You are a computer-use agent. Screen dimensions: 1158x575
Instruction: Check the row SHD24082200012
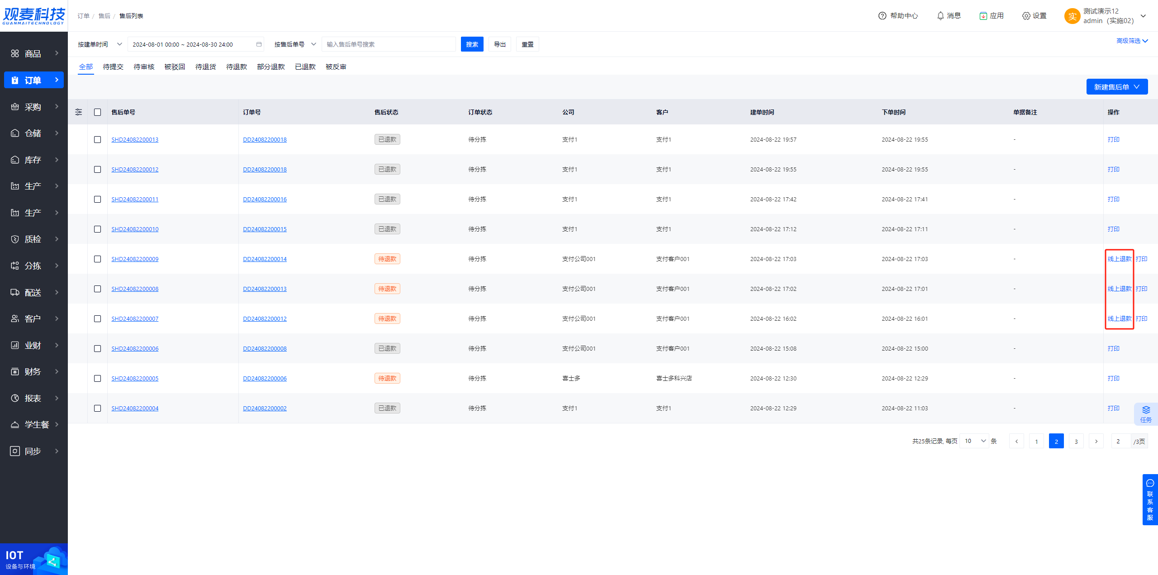click(97, 169)
